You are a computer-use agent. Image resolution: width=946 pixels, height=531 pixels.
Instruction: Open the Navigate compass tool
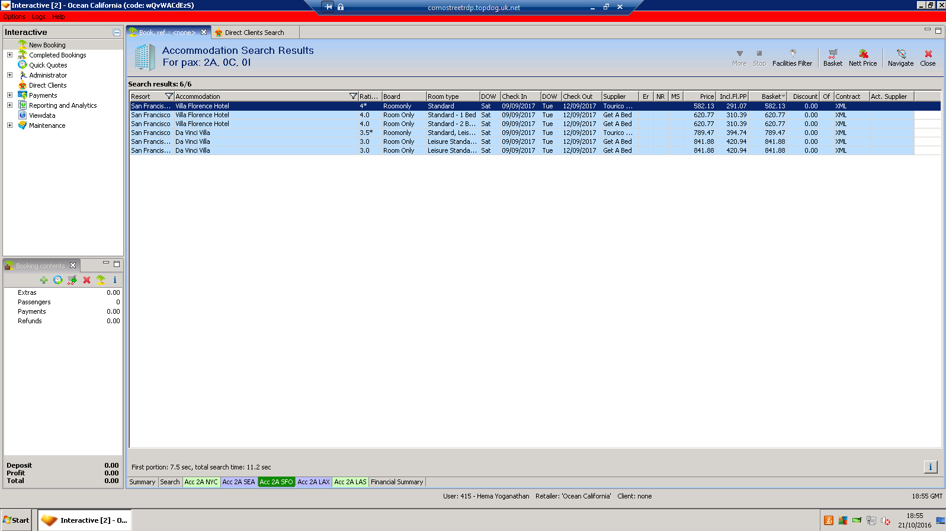(900, 57)
